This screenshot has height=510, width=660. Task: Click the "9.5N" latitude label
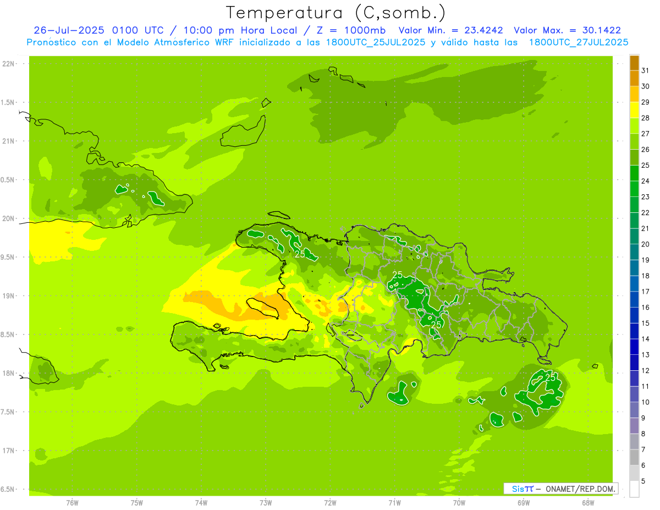click(8, 257)
